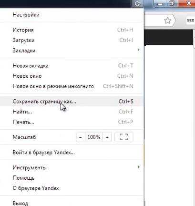Expand the Инструменты submenu arrow
Viewport: 195px width, 206px height.
(138, 167)
